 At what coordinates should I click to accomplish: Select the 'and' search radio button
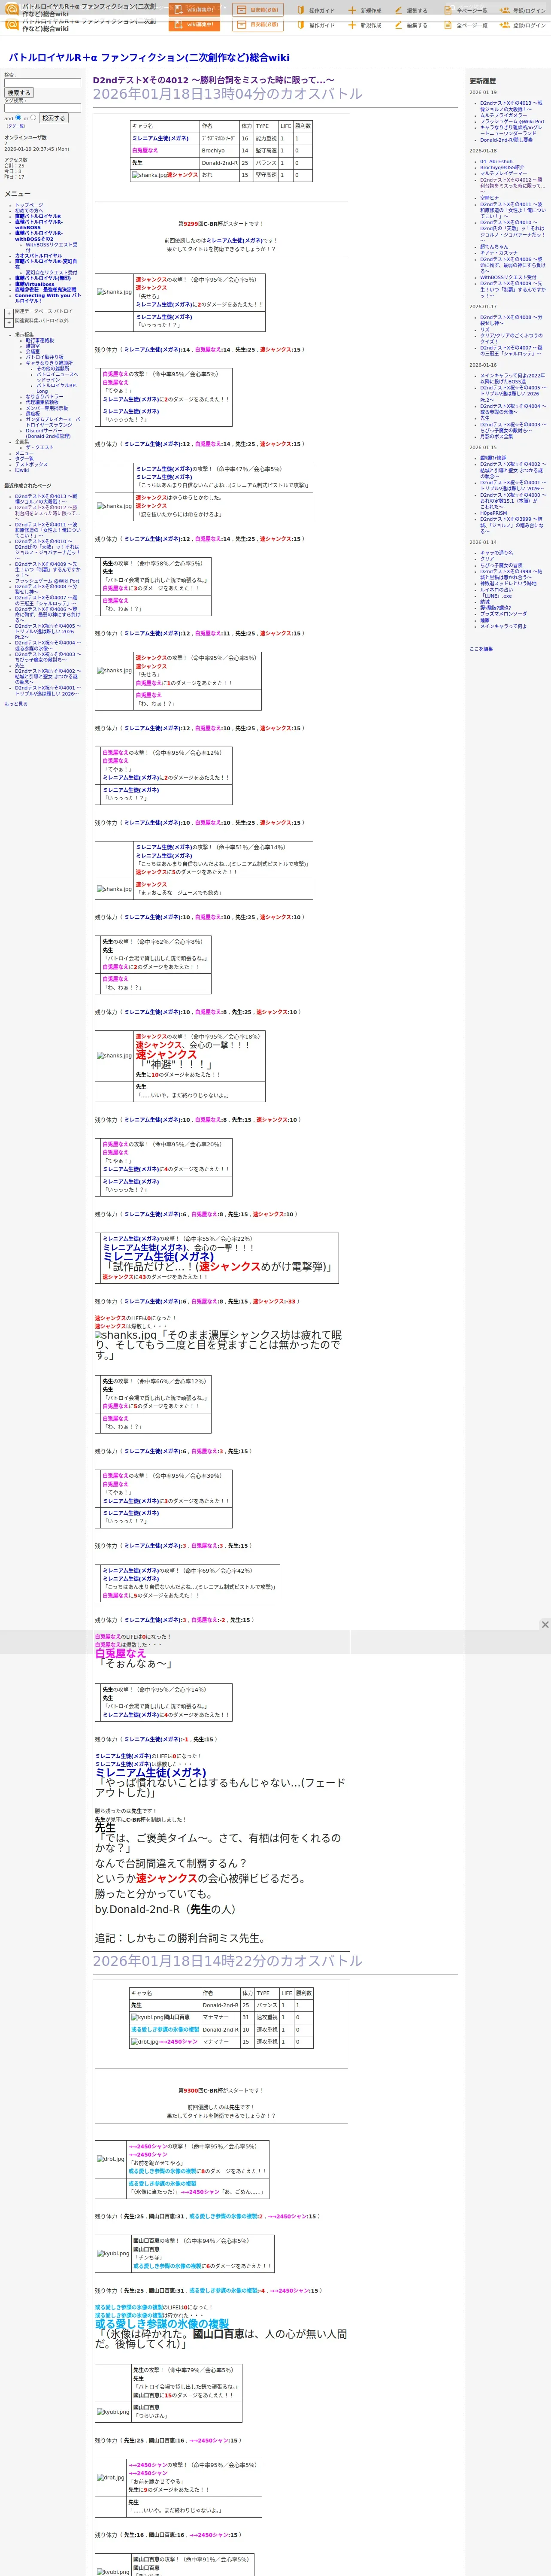coord(18,117)
